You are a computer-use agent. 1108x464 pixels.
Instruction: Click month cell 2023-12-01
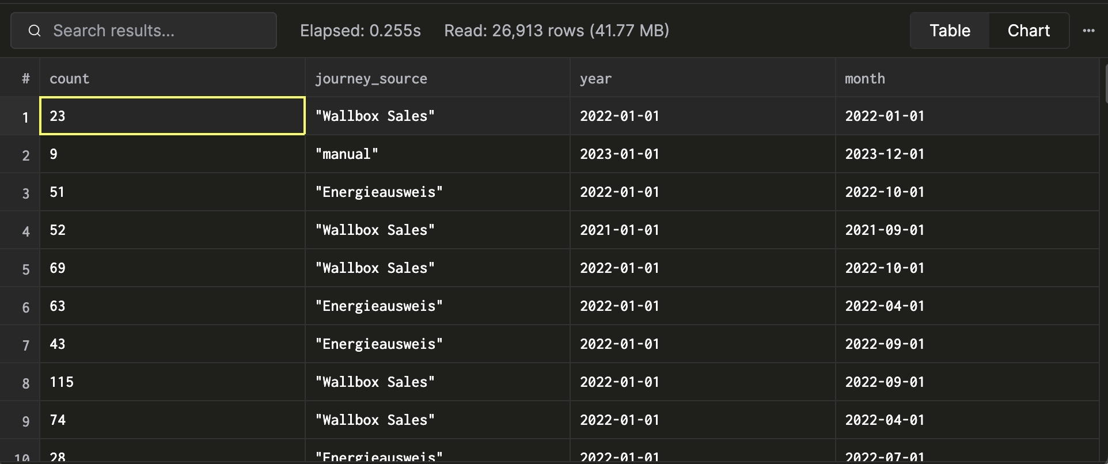pos(967,154)
